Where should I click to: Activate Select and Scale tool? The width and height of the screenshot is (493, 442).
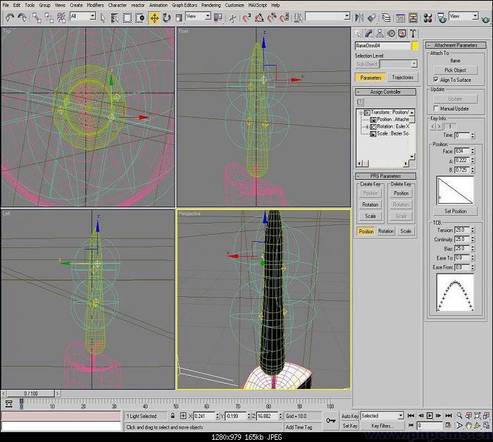pos(179,18)
